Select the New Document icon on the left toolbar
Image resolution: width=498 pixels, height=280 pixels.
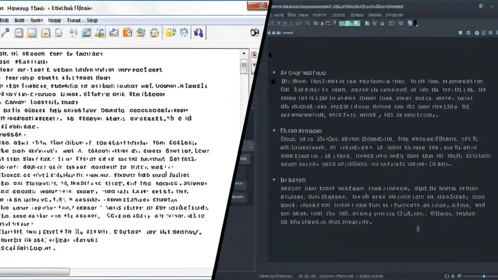(x=19, y=33)
